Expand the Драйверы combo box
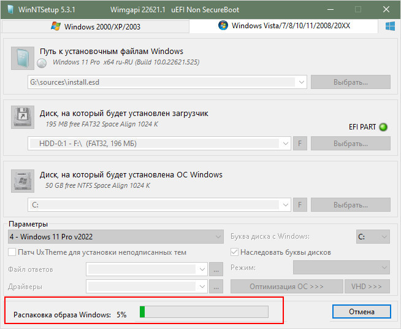Screen dimensions: 401x329 [147, 286]
